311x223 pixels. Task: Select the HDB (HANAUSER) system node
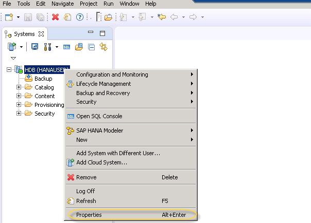47,70
